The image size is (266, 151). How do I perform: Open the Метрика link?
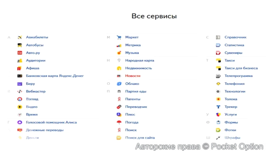pos(133,45)
